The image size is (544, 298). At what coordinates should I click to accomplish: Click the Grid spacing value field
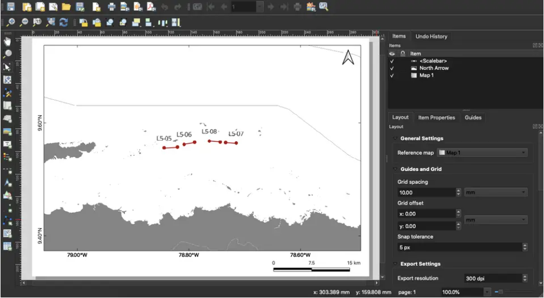tap(427, 192)
